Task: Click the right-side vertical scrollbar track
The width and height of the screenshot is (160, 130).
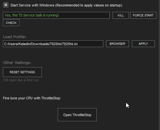Action: (x=159, y=65)
